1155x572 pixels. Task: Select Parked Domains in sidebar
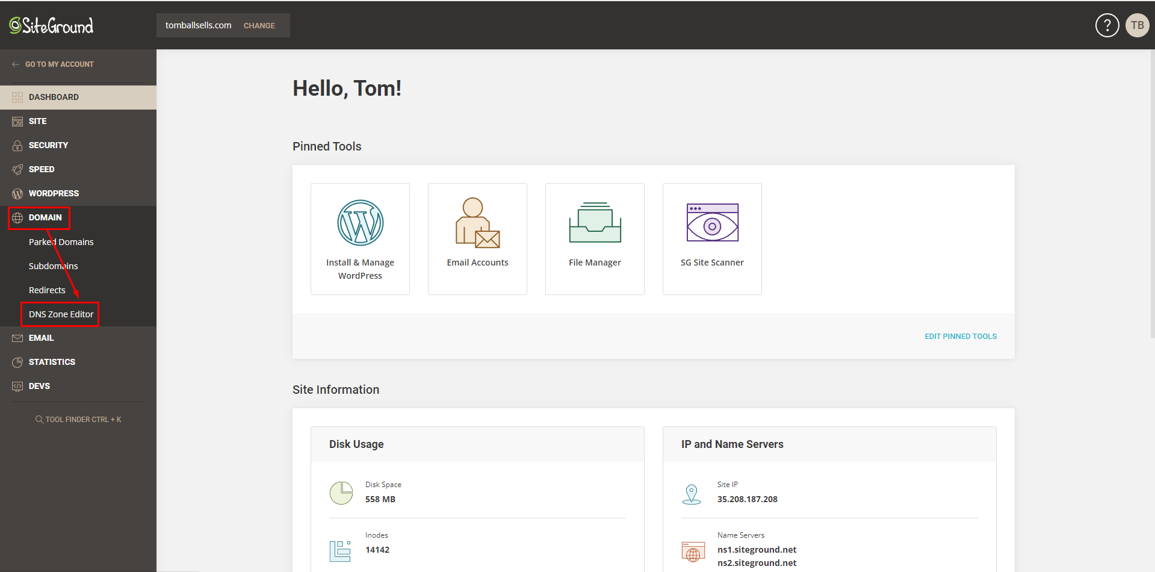click(61, 242)
